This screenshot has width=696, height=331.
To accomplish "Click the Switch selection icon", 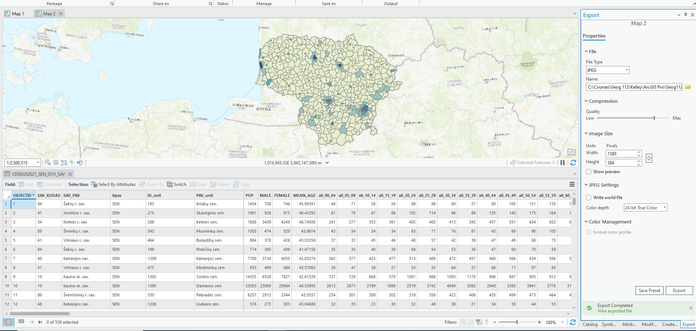I will (170, 184).
